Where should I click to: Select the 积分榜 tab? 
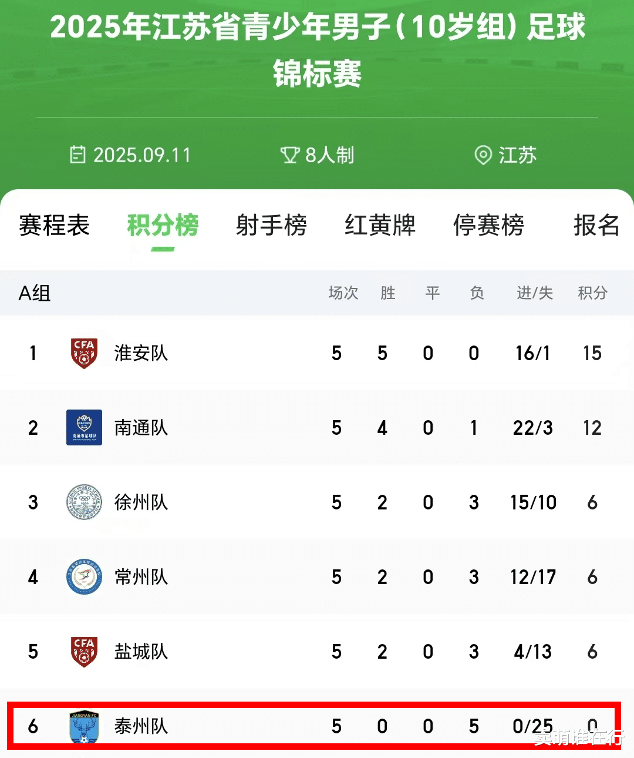click(x=163, y=226)
